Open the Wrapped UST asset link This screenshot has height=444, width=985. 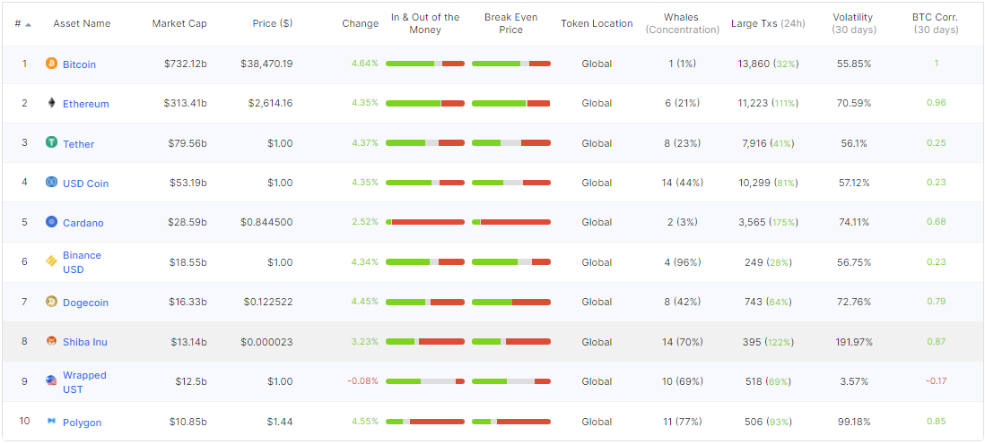coord(84,382)
